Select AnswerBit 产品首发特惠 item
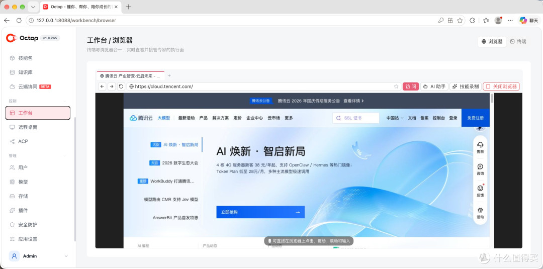The width and height of the screenshot is (543, 269). click(x=175, y=218)
